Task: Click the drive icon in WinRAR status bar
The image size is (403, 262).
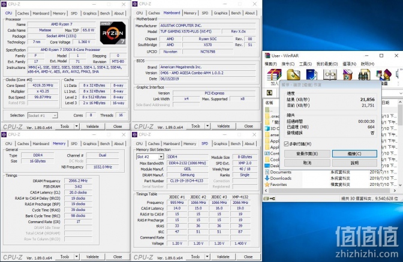Action: point(266,198)
